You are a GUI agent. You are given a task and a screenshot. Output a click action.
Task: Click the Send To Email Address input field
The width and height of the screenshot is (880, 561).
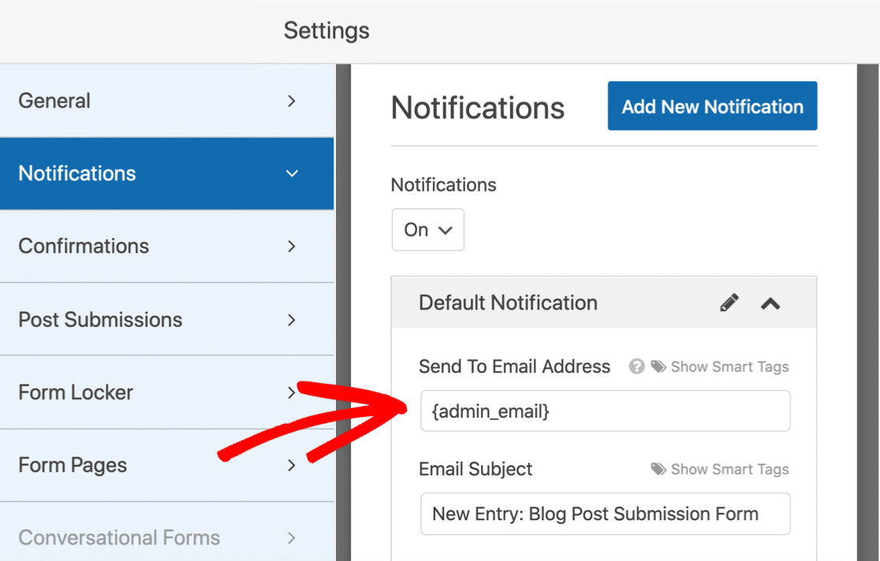(606, 411)
